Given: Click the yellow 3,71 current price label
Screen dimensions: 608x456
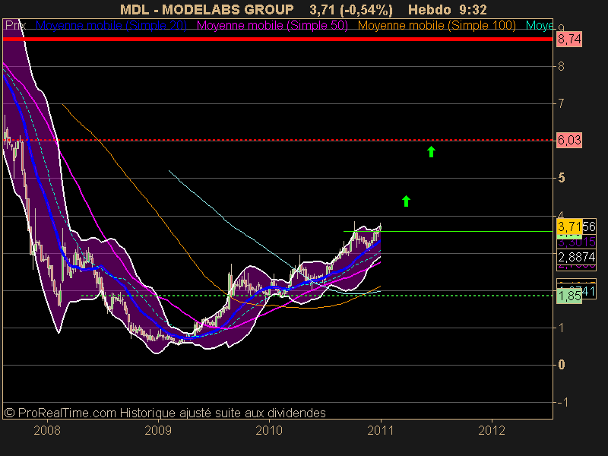Looking at the screenshot, I should 568,226.
